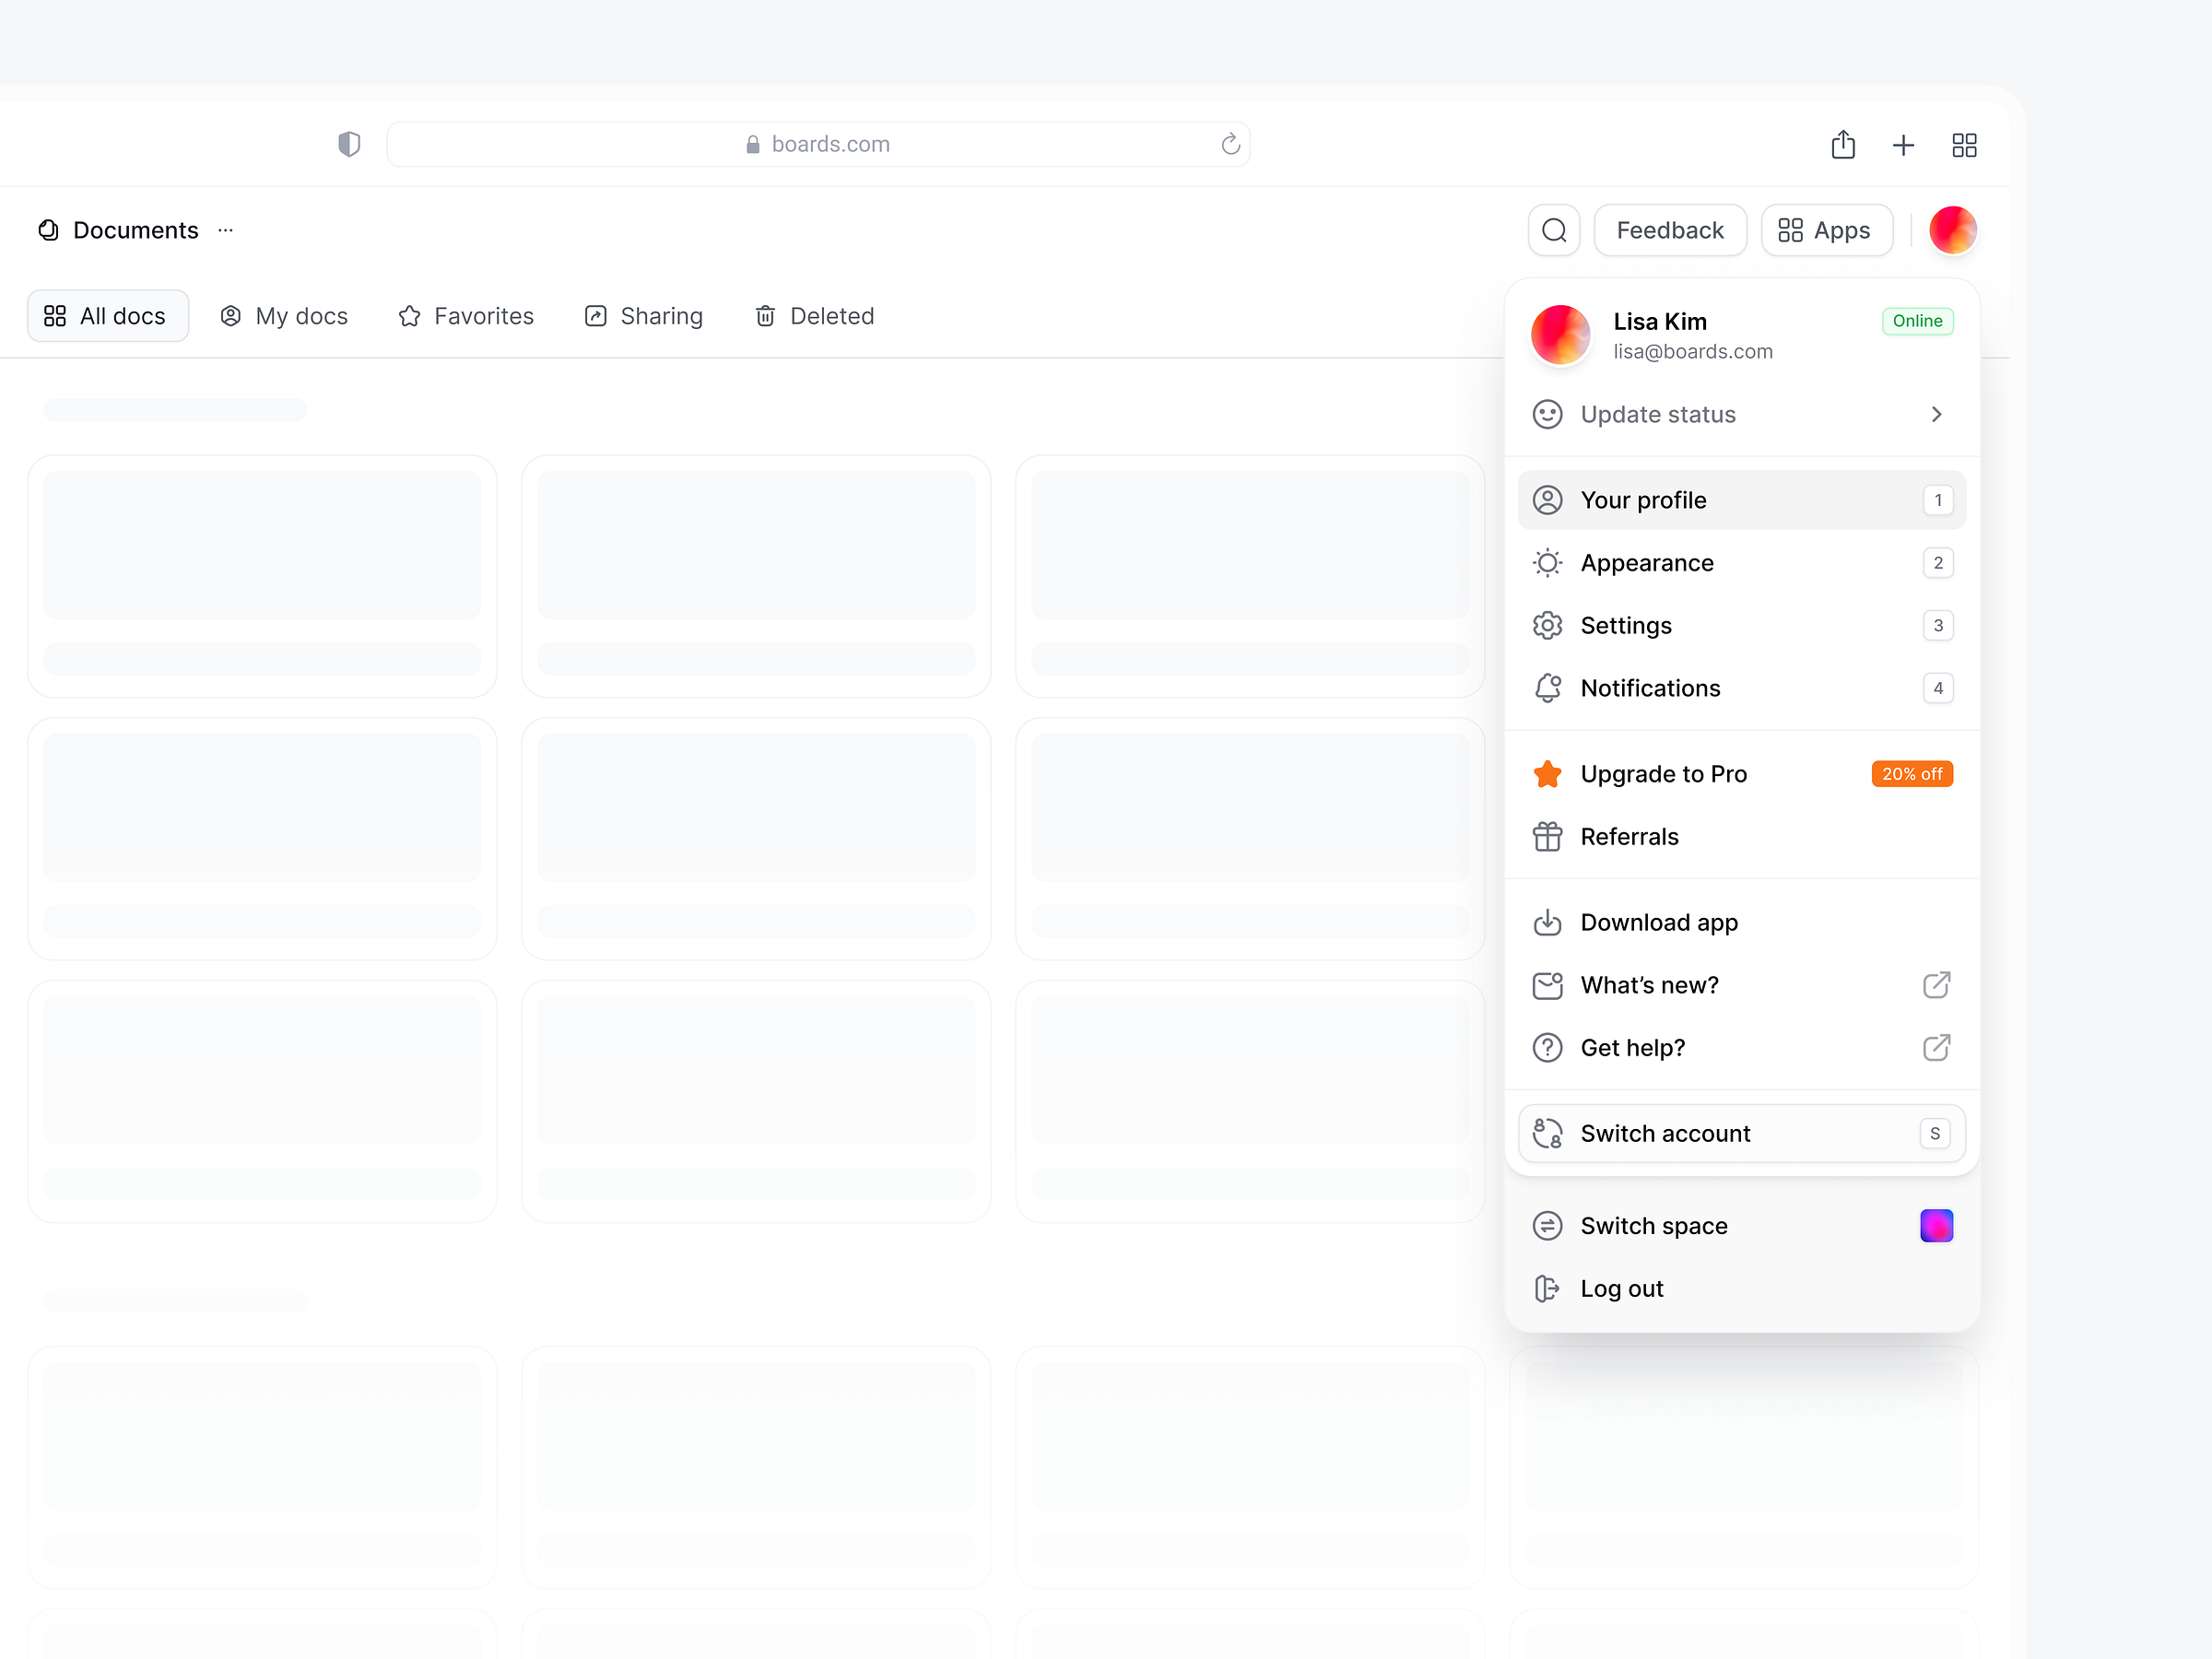Select the Notifications bell icon in profile menu
The image size is (2212, 1659).
[x=1548, y=688]
